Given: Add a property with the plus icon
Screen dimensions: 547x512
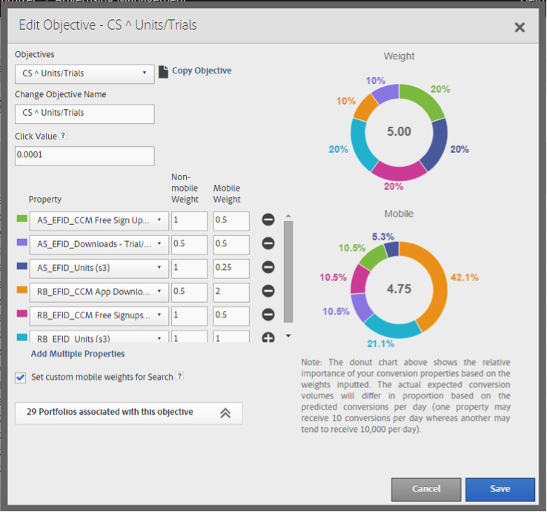Looking at the screenshot, I should (x=268, y=338).
